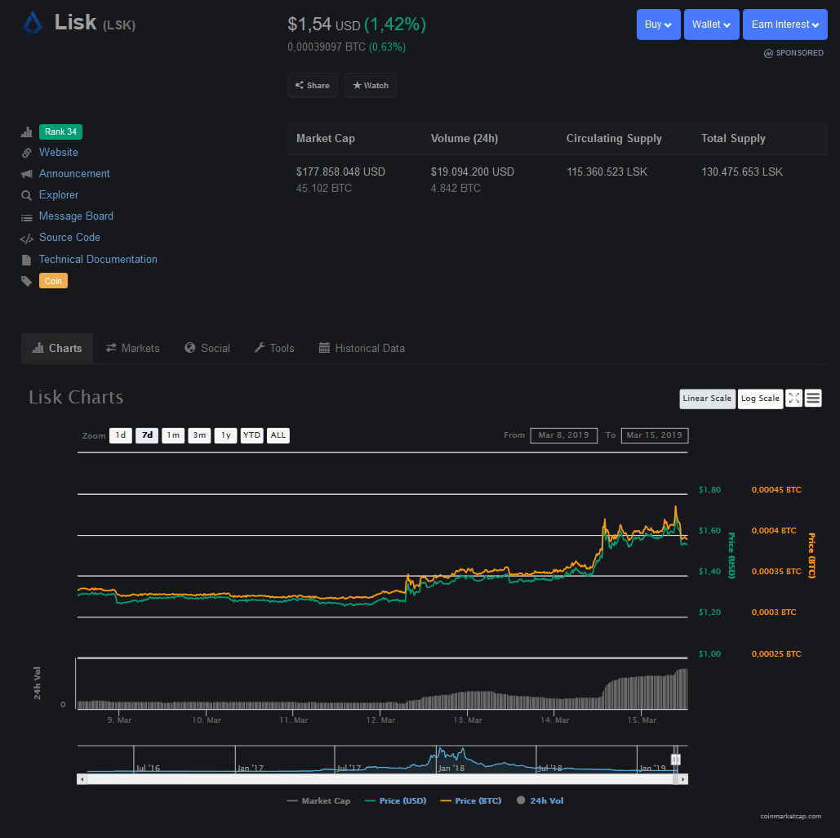840x838 pixels.
Task: Set chart zoom to 3m
Action: pyautogui.click(x=199, y=435)
